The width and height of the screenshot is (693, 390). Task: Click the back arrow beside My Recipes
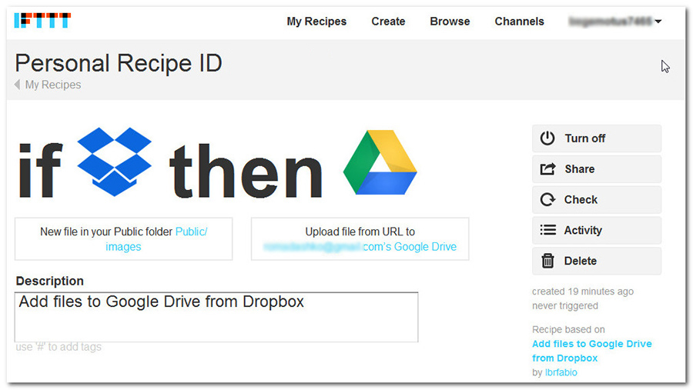[x=17, y=85]
